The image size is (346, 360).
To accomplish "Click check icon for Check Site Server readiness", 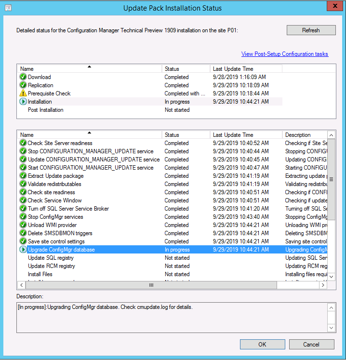I will pos(23,143).
